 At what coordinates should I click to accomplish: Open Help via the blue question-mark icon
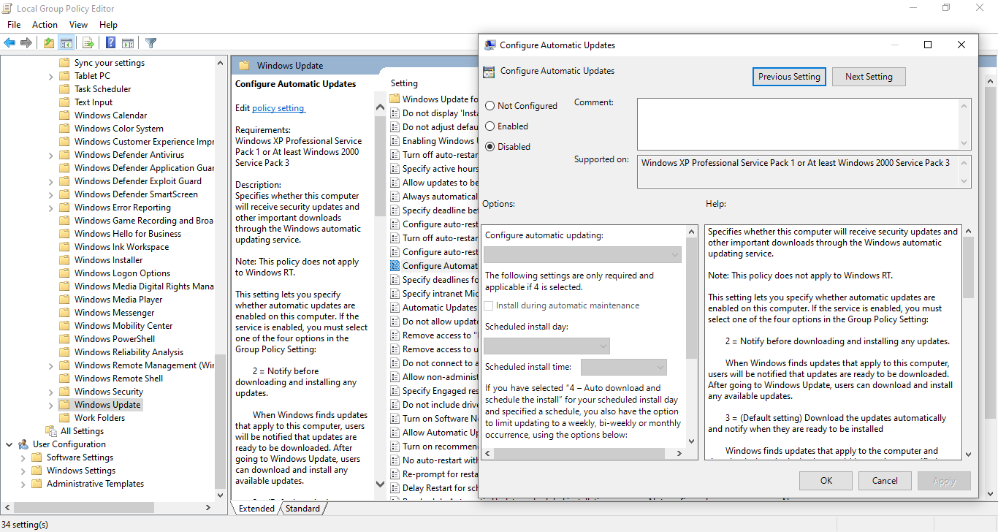111,43
